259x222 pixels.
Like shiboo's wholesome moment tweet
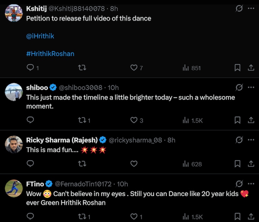[x=134, y=120]
